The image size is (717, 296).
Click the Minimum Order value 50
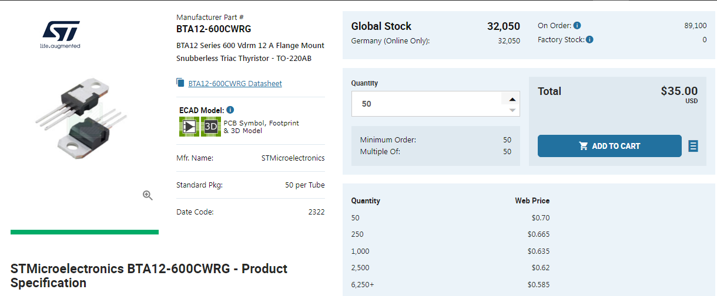(x=507, y=140)
